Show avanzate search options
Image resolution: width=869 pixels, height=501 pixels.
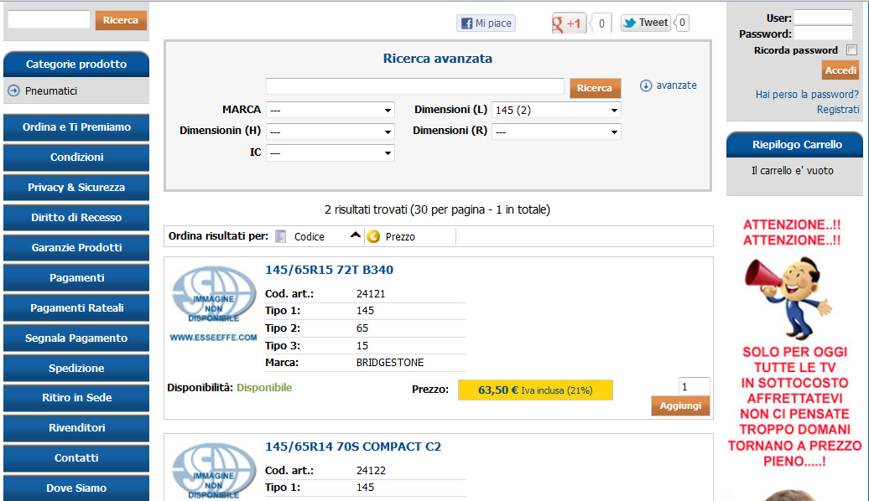676,85
